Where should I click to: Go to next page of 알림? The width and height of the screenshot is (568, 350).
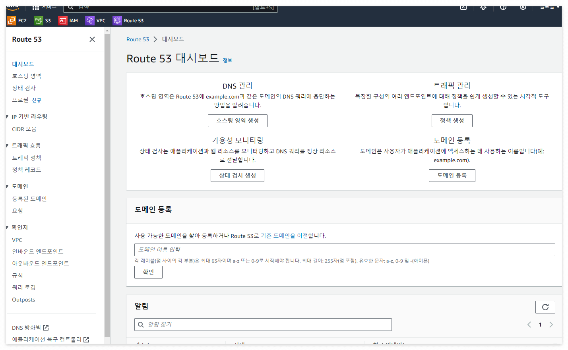click(551, 325)
